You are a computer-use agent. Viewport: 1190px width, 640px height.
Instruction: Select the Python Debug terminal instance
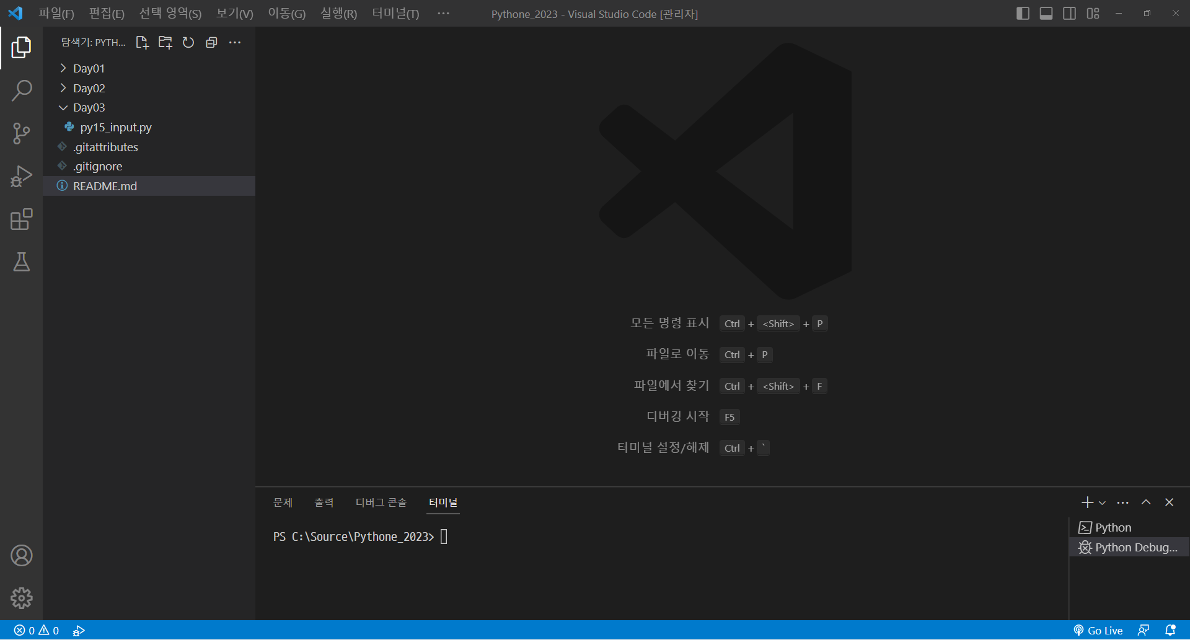click(x=1128, y=548)
